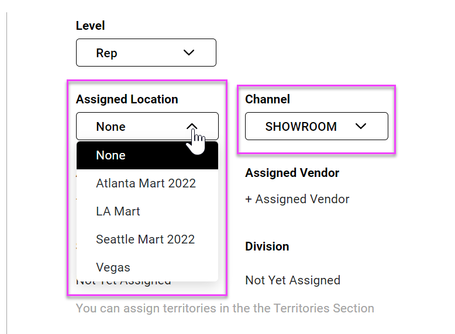Click the Division heading
The image size is (455, 334).
tap(267, 246)
